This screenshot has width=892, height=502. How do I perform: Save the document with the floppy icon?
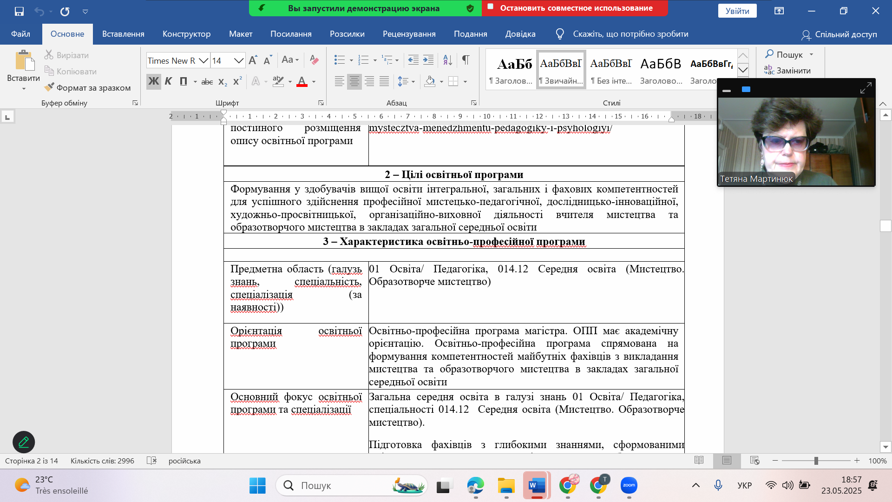19,11
